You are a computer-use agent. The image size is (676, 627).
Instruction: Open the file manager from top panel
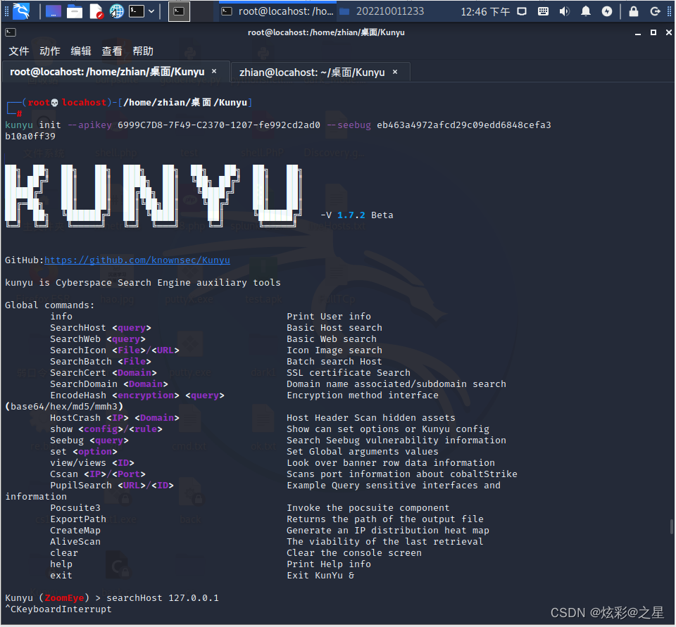tap(75, 11)
